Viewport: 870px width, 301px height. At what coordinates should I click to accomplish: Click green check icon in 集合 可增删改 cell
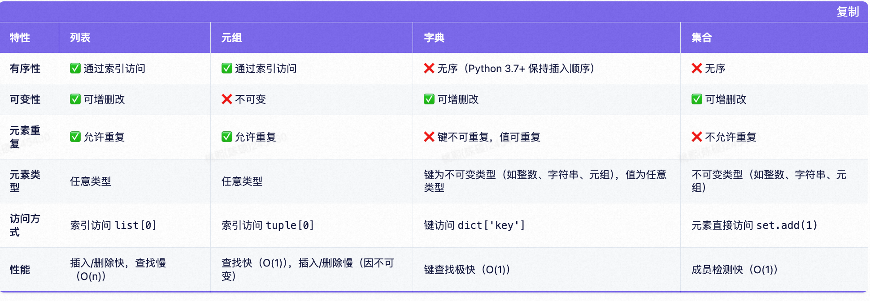[697, 99]
